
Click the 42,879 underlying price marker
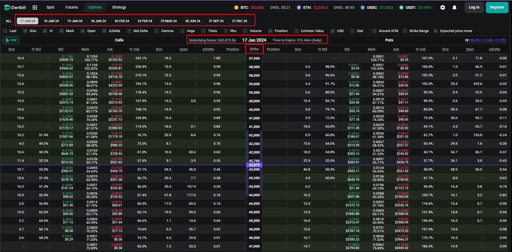pyautogui.click(x=254, y=165)
